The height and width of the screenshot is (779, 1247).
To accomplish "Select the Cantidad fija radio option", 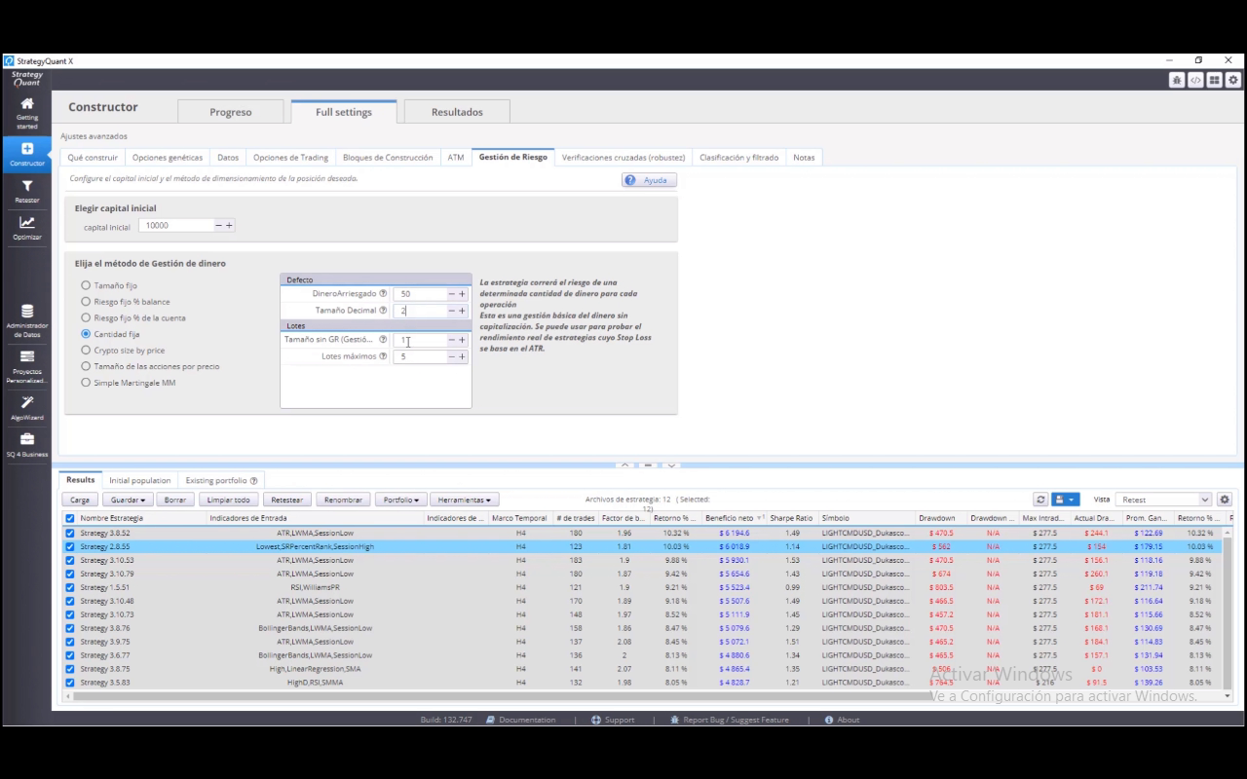I will pyautogui.click(x=86, y=334).
